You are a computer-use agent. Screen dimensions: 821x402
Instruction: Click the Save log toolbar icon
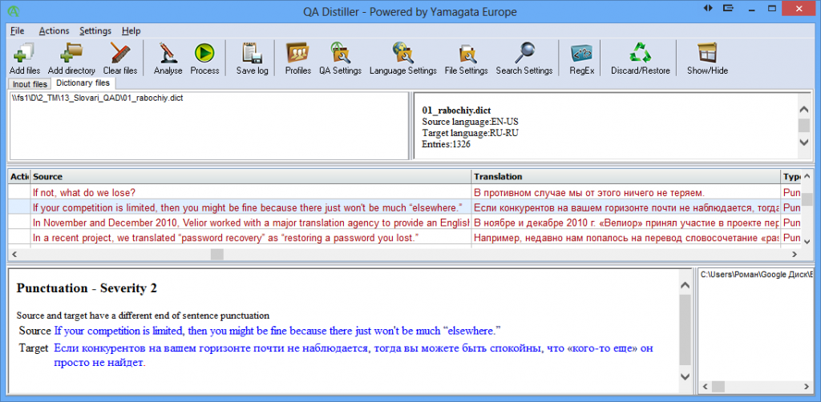[252, 54]
